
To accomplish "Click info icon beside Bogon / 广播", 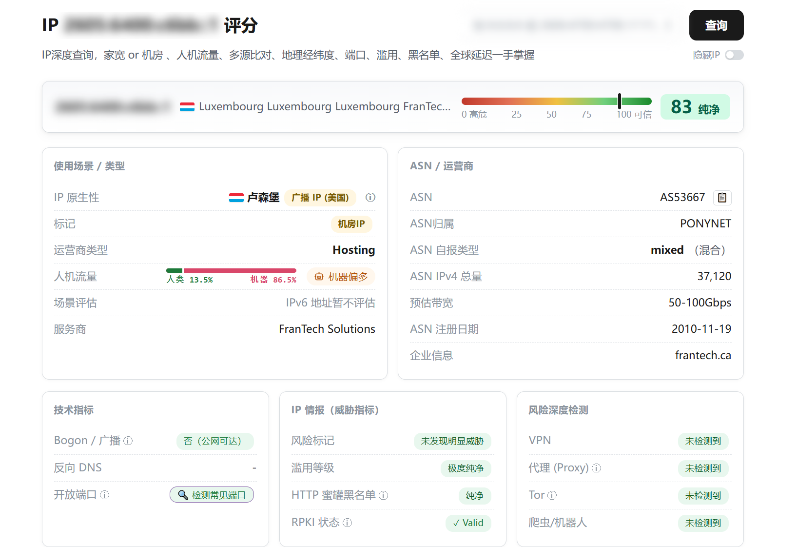I will pos(128,441).
